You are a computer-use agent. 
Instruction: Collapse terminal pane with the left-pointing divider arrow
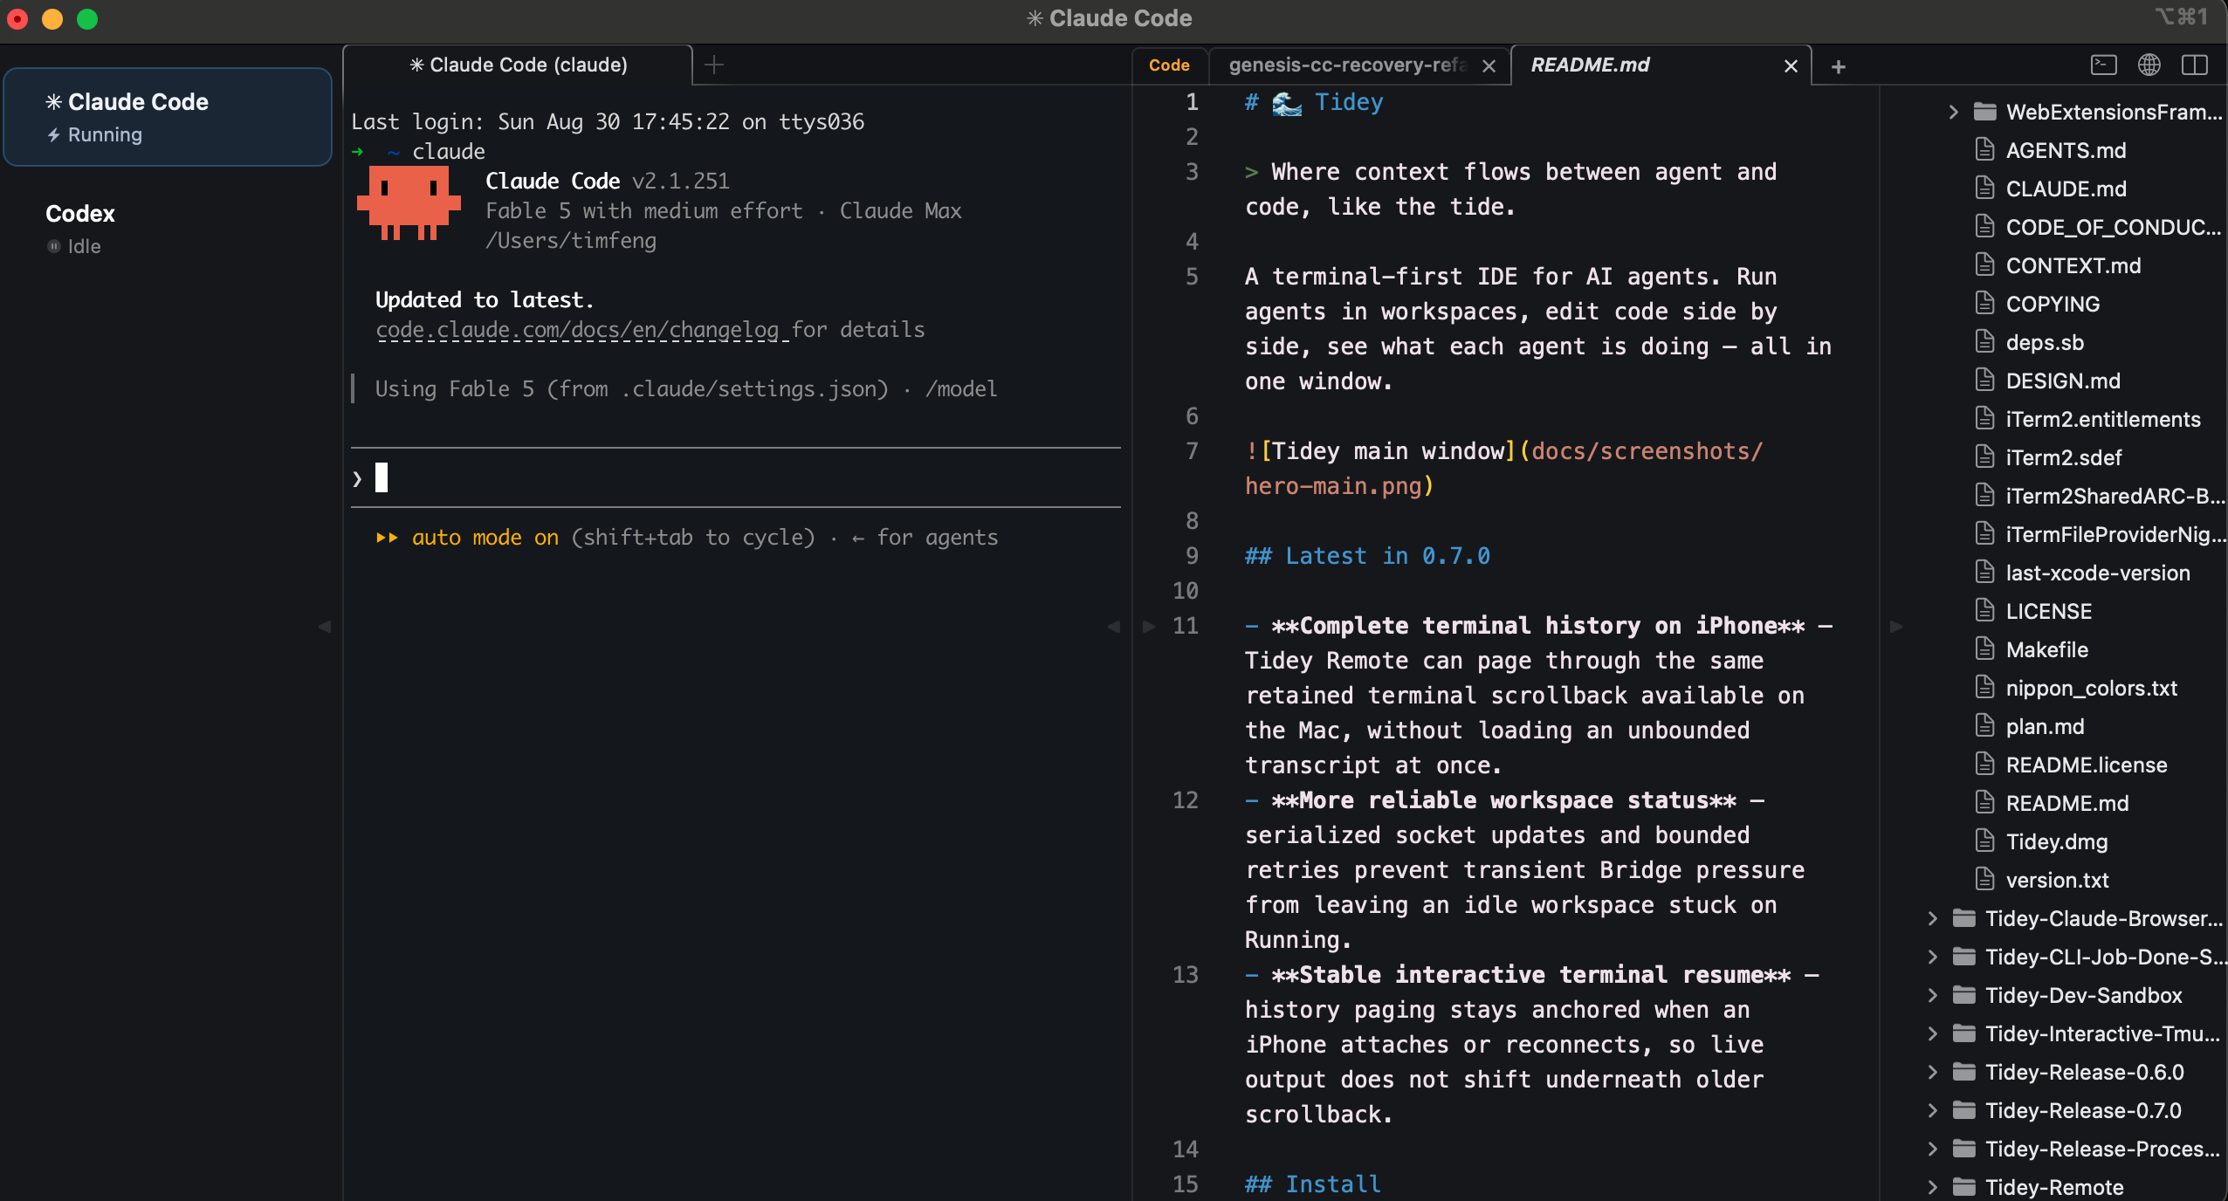point(1113,627)
